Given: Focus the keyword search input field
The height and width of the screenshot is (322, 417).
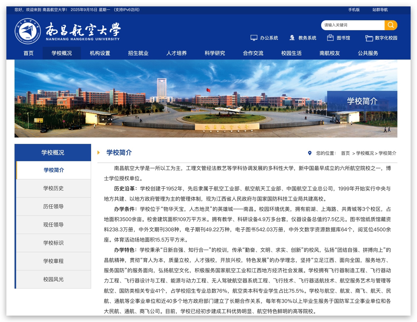Looking at the screenshot, I should [x=353, y=25].
